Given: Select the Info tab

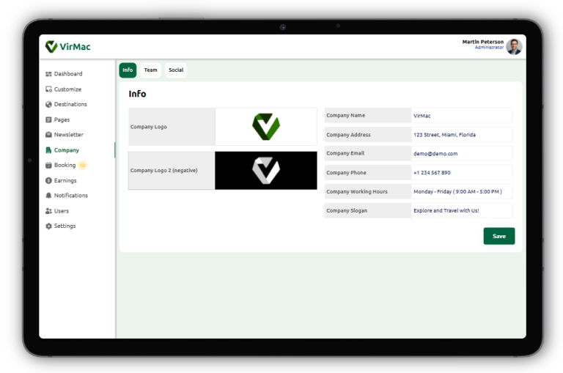Looking at the screenshot, I should click(x=128, y=70).
